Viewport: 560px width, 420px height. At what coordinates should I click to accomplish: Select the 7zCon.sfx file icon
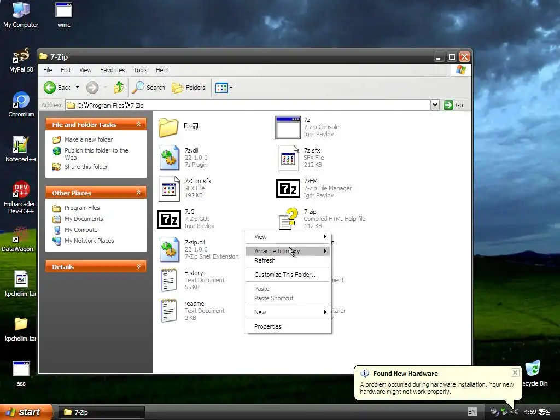click(169, 188)
